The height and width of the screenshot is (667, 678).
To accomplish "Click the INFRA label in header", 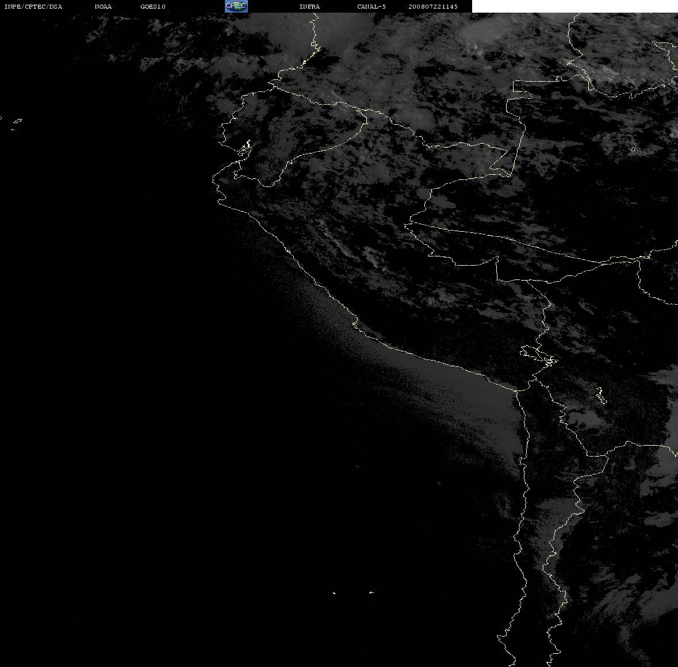I will tap(309, 6).
